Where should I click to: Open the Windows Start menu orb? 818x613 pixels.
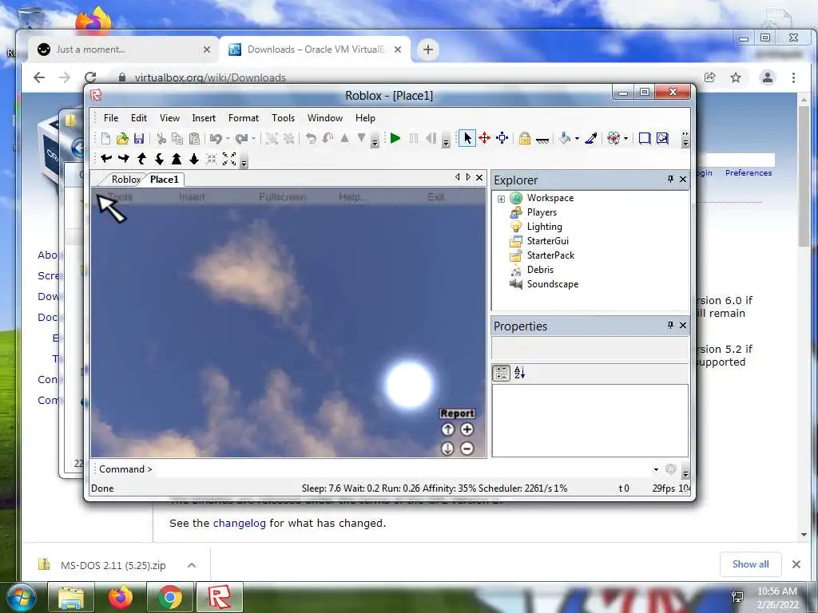click(22, 597)
